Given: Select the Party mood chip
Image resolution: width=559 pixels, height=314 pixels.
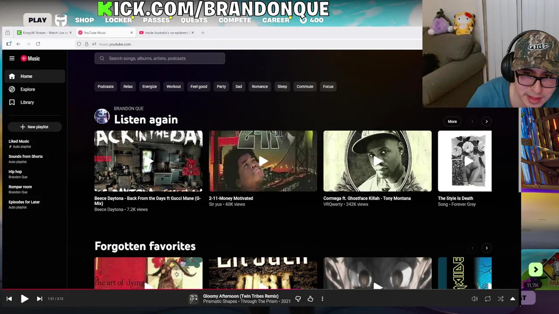Looking at the screenshot, I should click(x=221, y=86).
